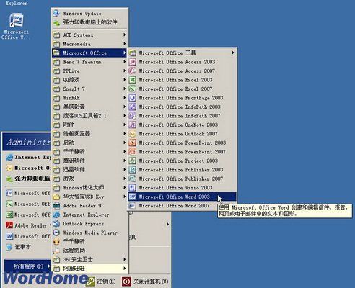The width and height of the screenshot is (355, 288).
Task: Open Microsoft Office Outlook 2007 icon
Action: tap(132, 134)
